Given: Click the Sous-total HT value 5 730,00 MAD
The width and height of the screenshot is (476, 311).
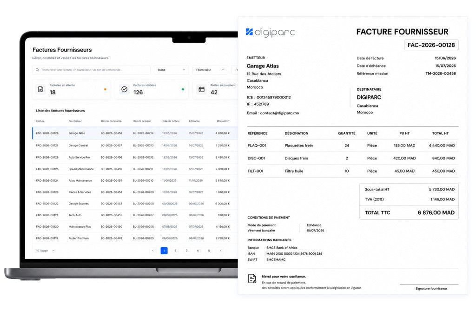Looking at the screenshot, I should (442, 189).
